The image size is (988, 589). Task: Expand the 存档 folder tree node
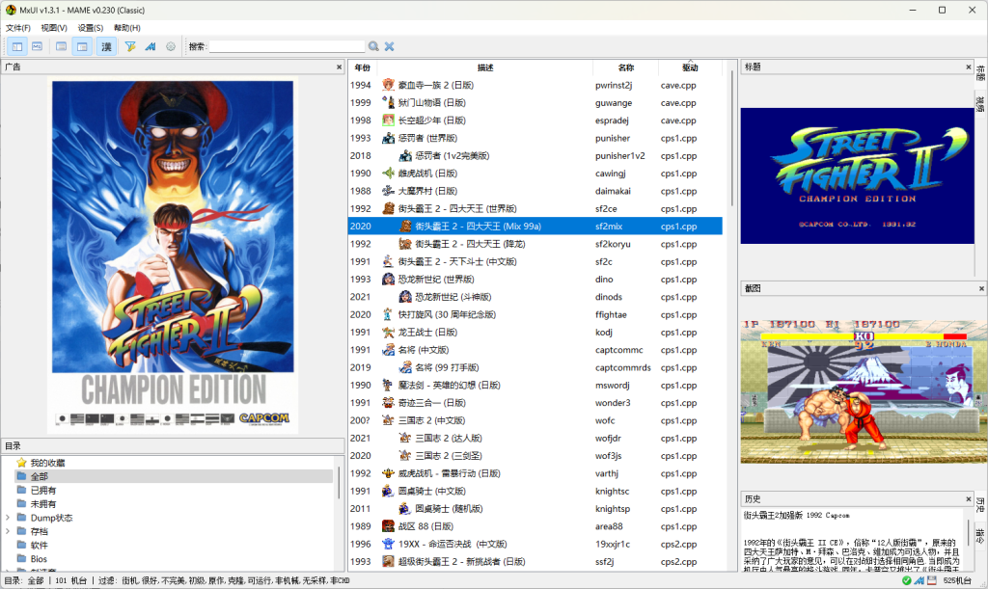(9, 531)
